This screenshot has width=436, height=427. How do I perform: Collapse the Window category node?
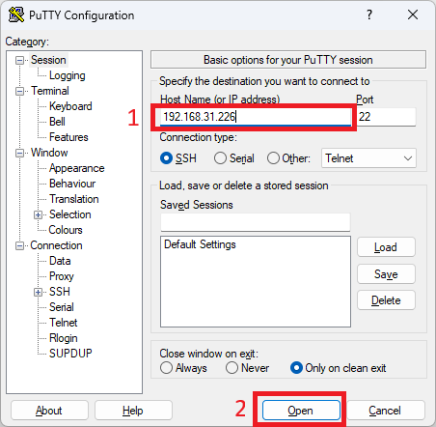point(19,153)
